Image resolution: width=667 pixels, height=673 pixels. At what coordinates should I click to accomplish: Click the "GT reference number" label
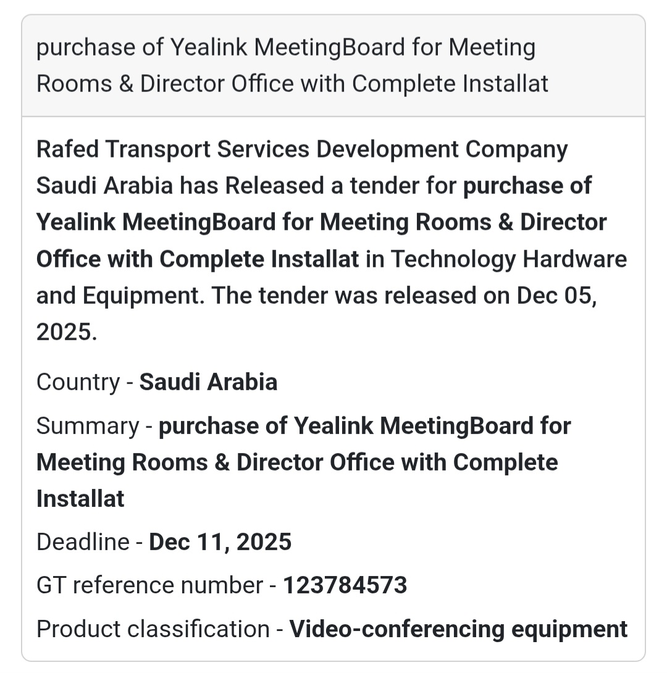[149, 585]
